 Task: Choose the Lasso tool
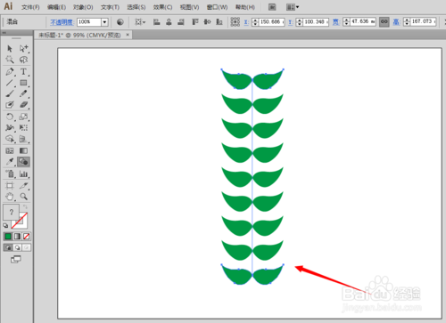[23, 60]
